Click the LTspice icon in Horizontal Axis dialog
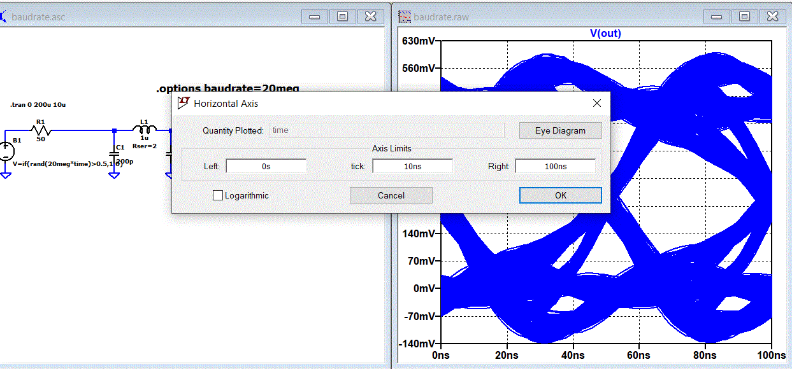 [184, 102]
